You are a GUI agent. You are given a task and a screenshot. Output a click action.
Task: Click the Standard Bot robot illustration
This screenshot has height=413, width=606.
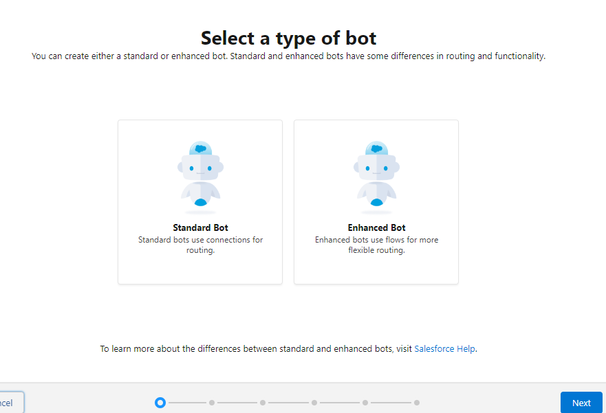coord(200,175)
